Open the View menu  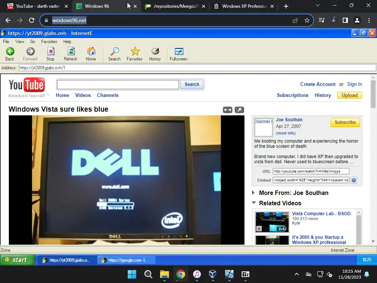tap(20, 42)
